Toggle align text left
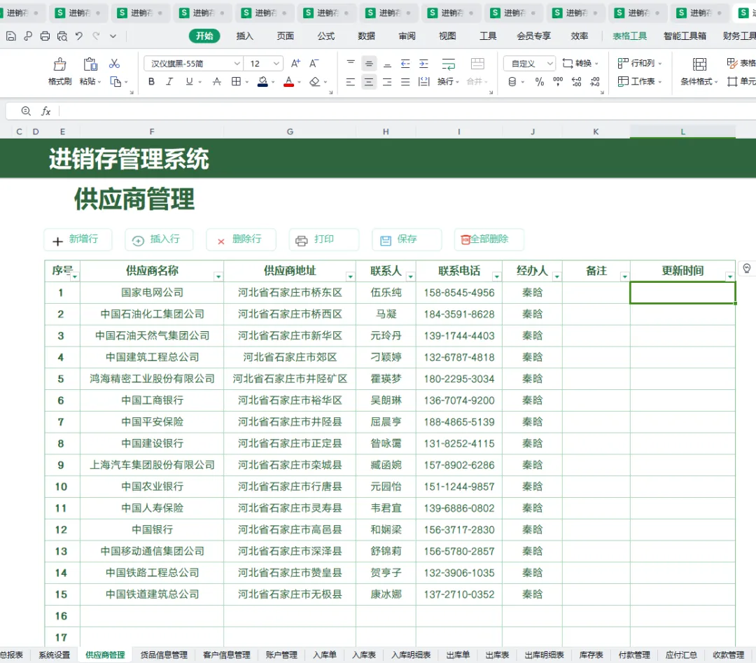Screen dimensions: 756x663 (x=351, y=81)
